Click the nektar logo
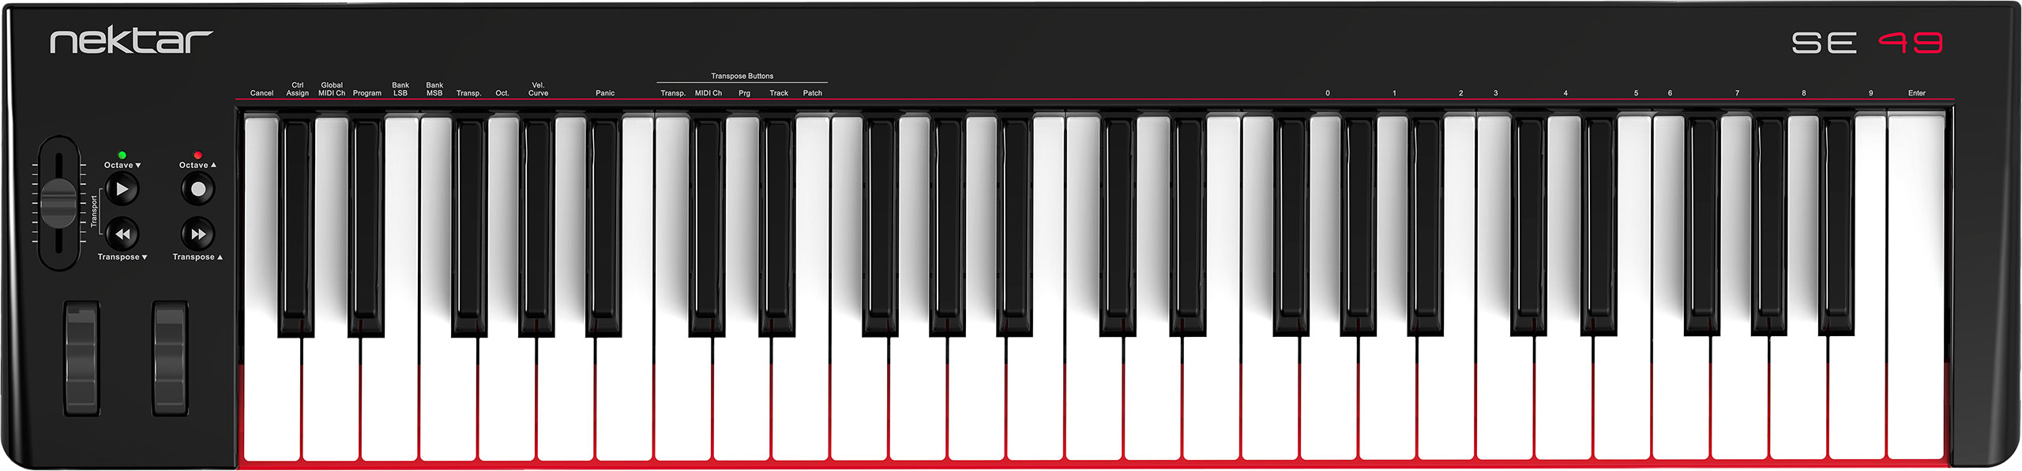The height and width of the screenshot is (471, 2022). click(131, 41)
